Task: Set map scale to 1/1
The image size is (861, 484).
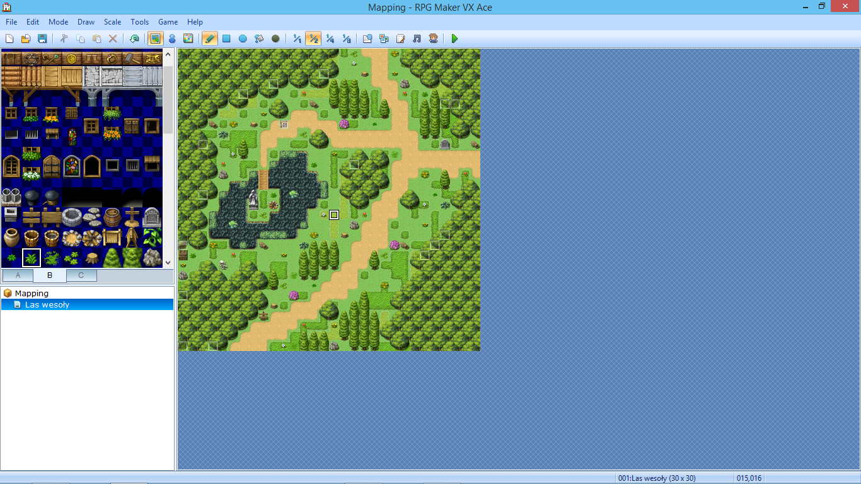Action: pyautogui.click(x=297, y=38)
